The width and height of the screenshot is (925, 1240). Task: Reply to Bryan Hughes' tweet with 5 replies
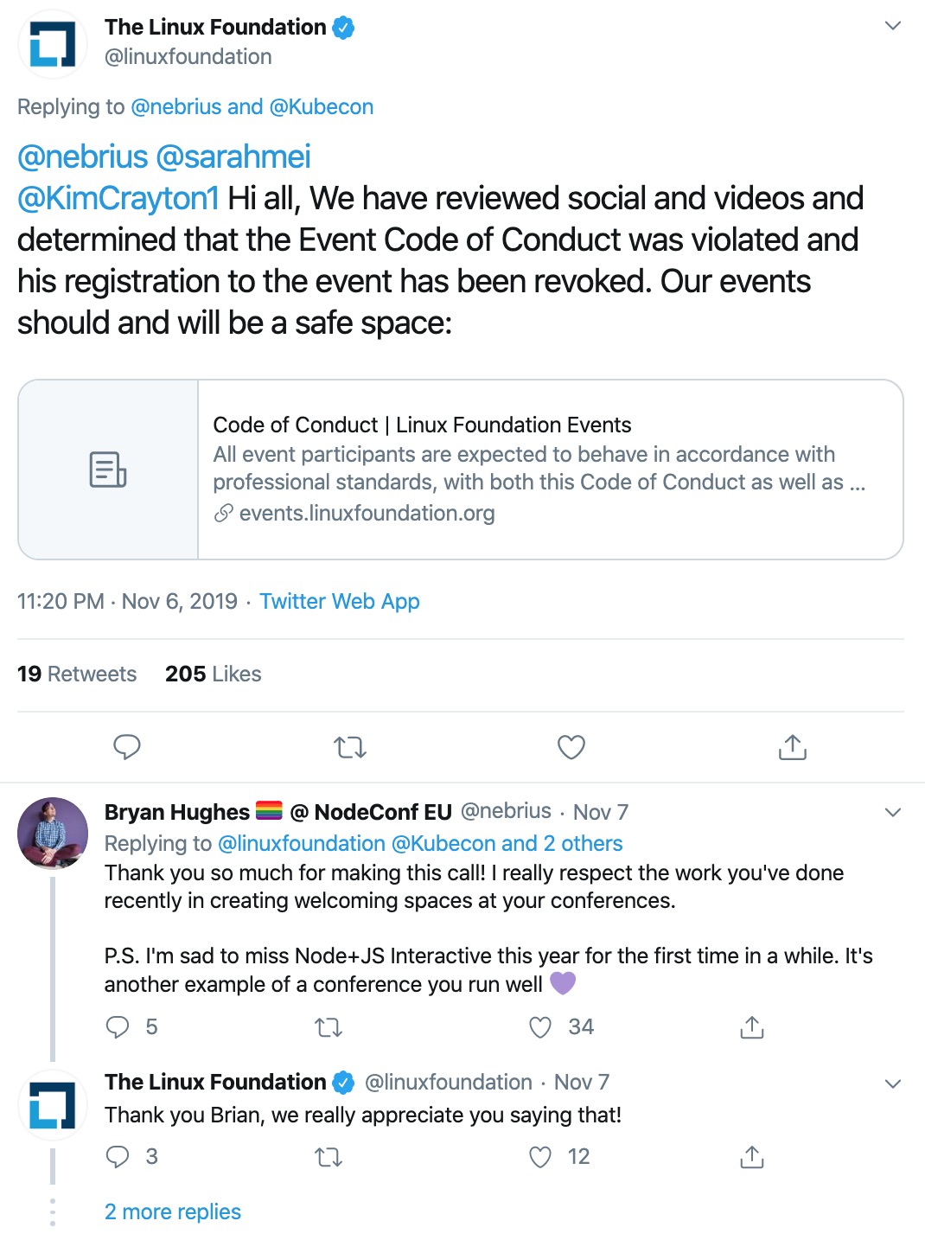tap(118, 1027)
